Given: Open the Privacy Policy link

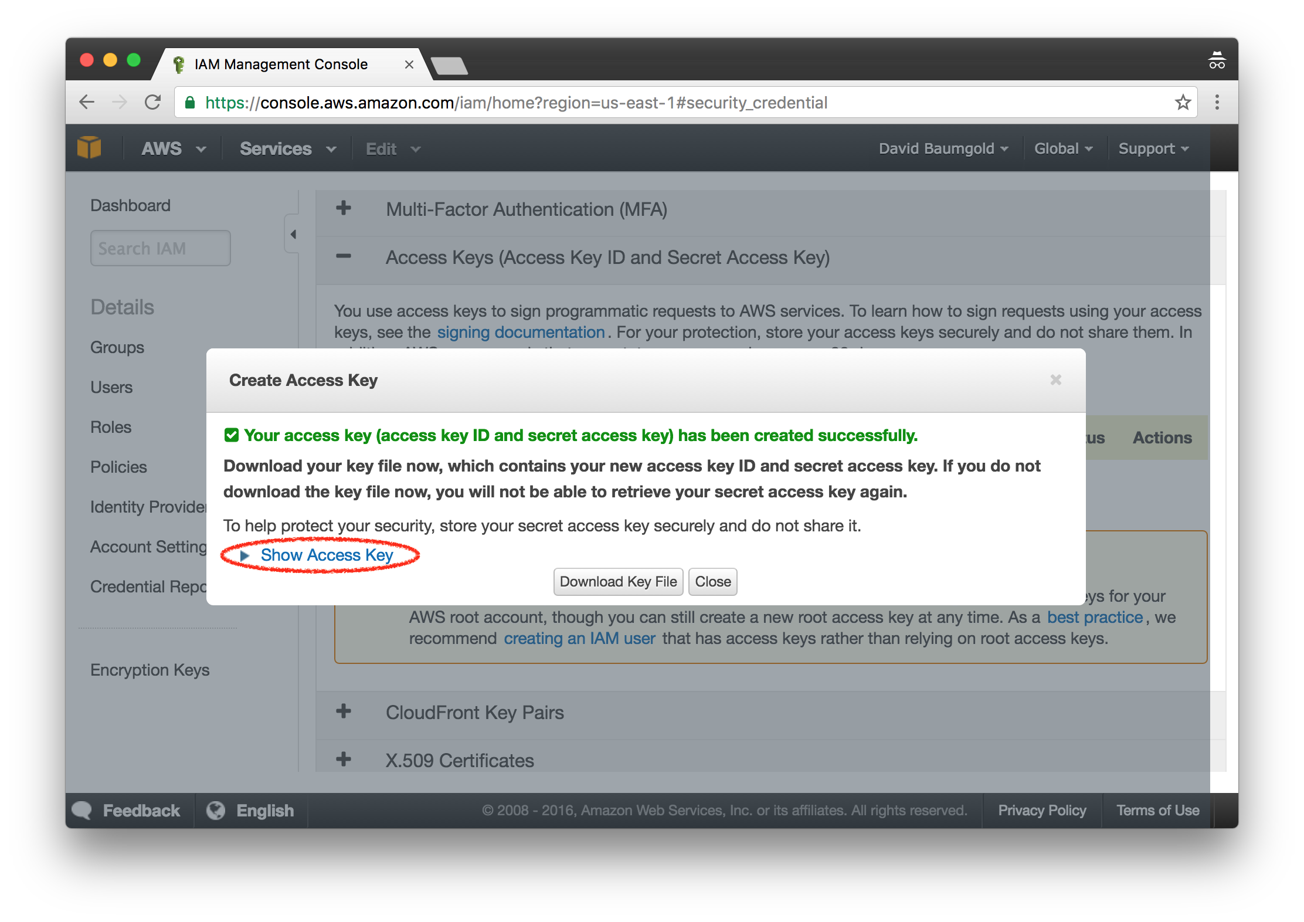Looking at the screenshot, I should coord(1042,811).
